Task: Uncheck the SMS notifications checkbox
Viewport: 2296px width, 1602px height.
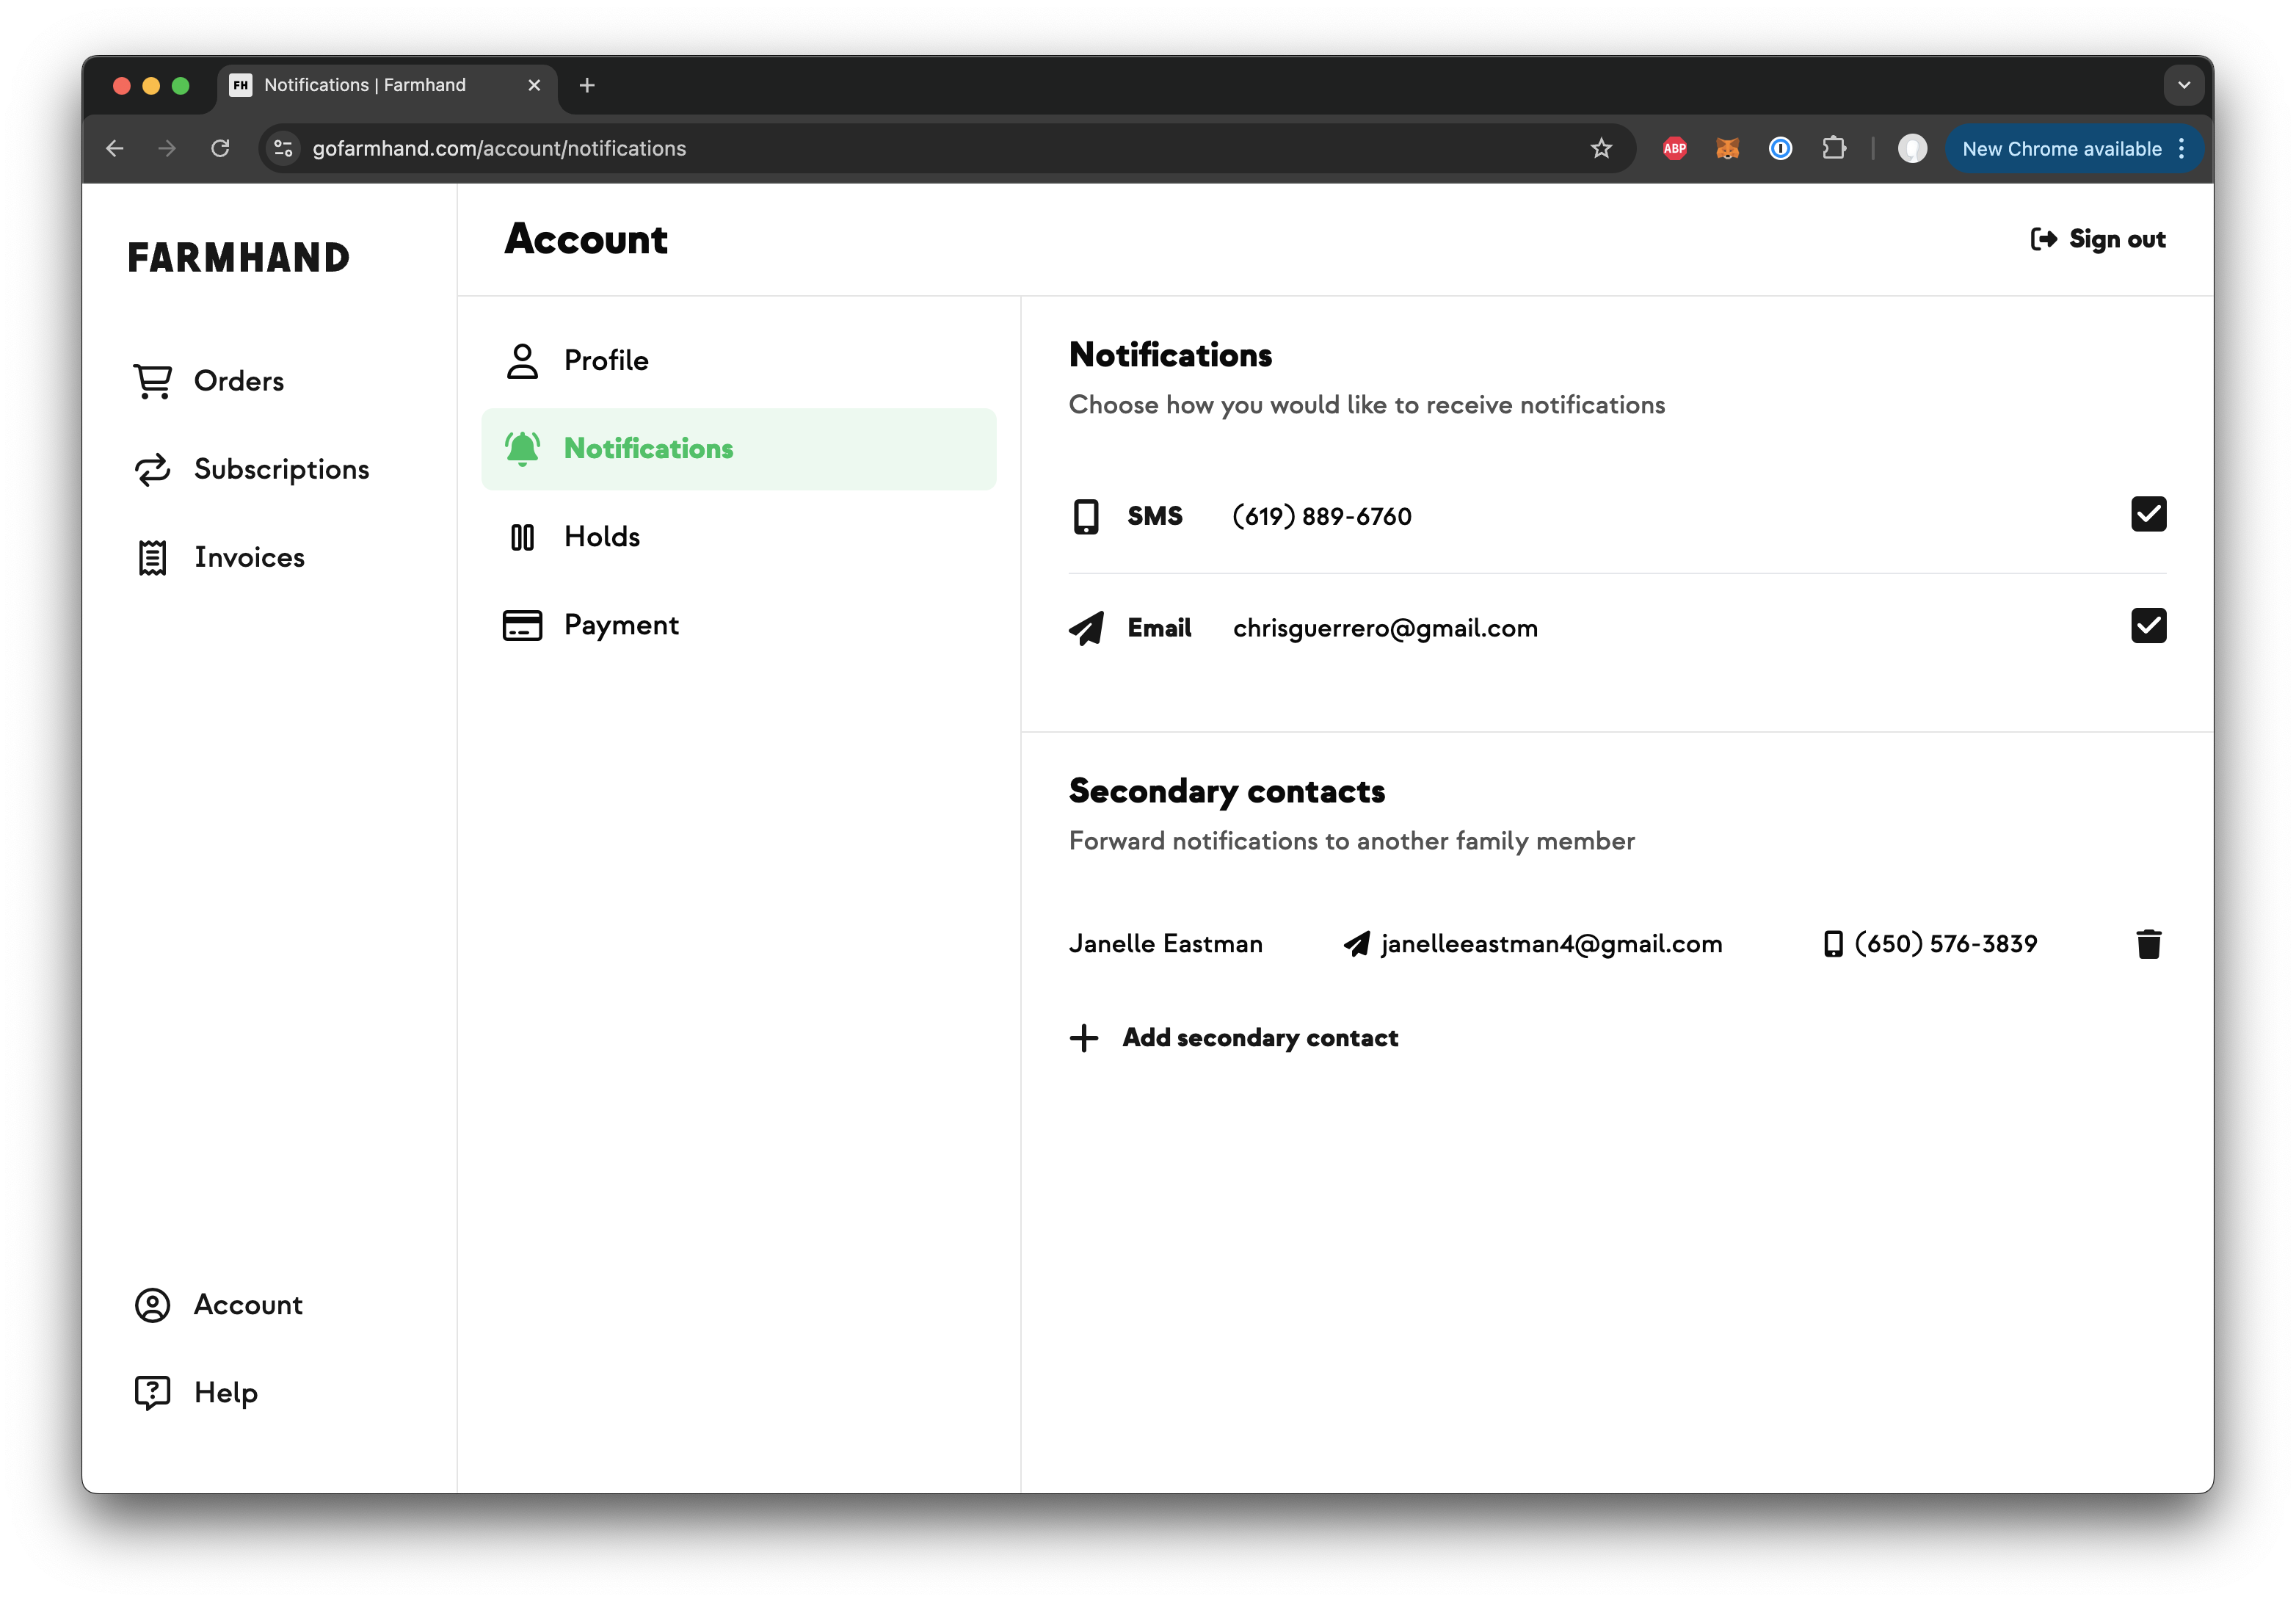Action: click(x=2148, y=515)
